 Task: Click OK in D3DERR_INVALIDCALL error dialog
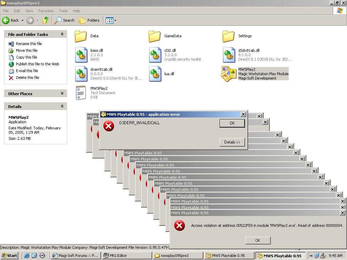pyautogui.click(x=232, y=123)
